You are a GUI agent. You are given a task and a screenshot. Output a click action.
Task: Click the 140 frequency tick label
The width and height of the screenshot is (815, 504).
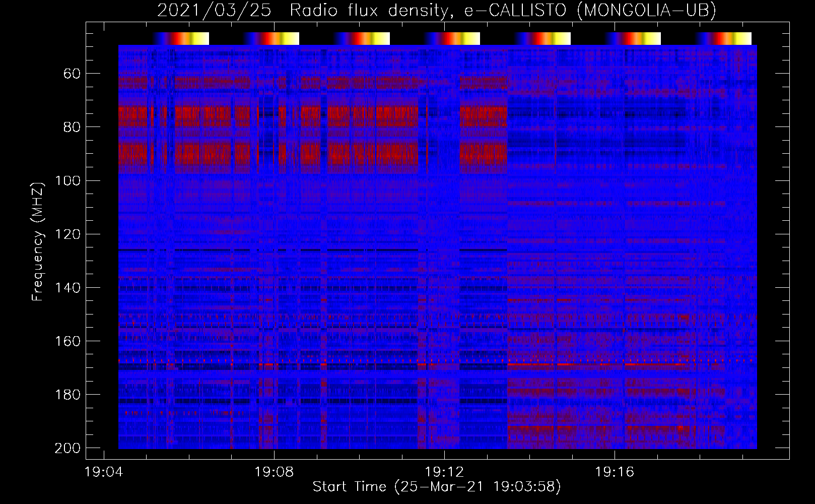point(67,287)
